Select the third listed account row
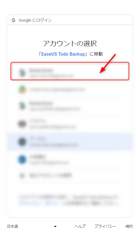Image resolution: width=140 pixels, height=238 pixels. tap(70, 106)
